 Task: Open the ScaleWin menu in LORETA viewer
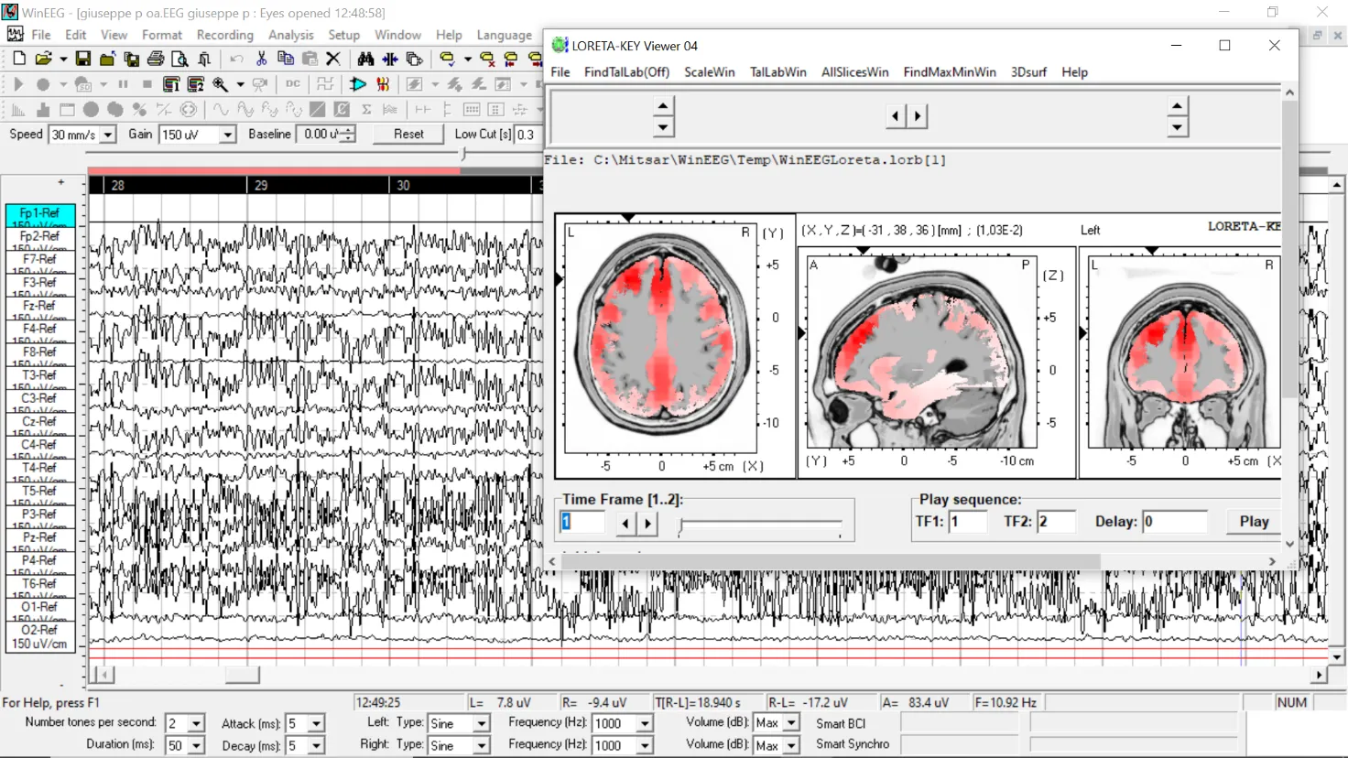[710, 72]
